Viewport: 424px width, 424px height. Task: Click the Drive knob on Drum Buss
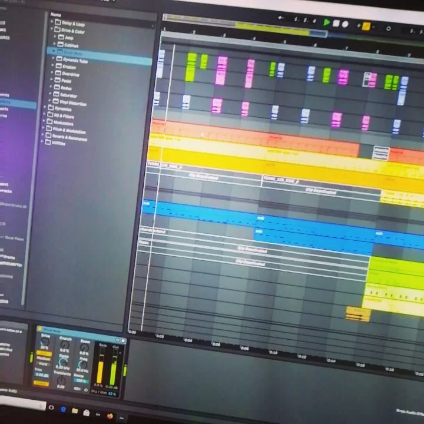coord(45,342)
